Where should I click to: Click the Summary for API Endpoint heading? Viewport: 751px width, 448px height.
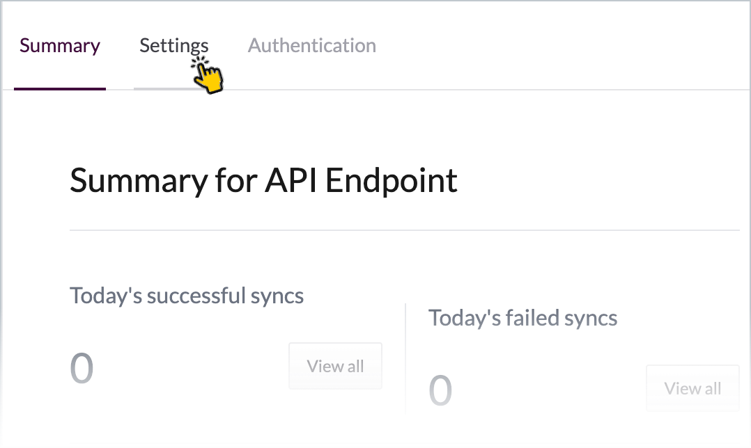[263, 181]
